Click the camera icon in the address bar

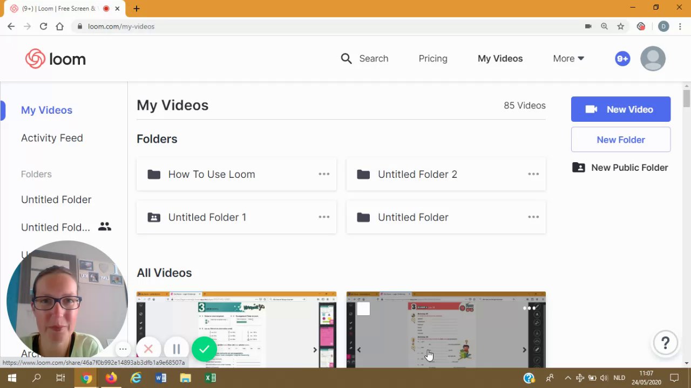[x=588, y=26]
